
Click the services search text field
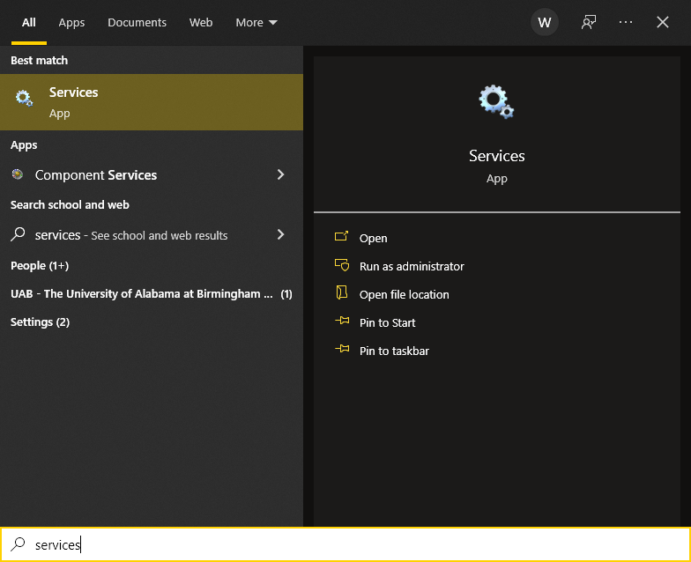(x=353, y=544)
